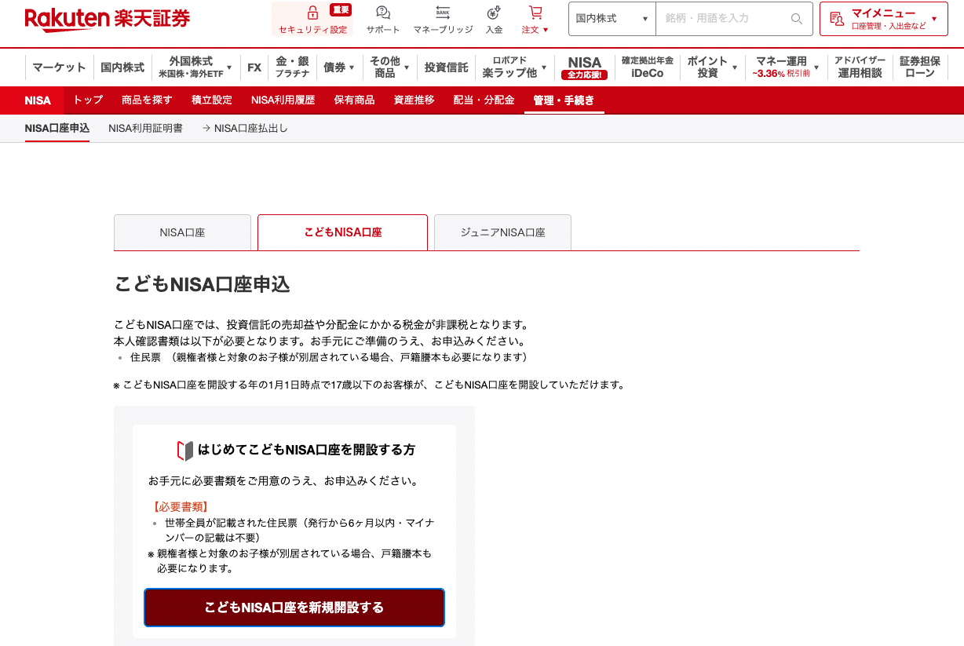
Task: Open 証券担保ローン navigation item
Action: click(919, 68)
